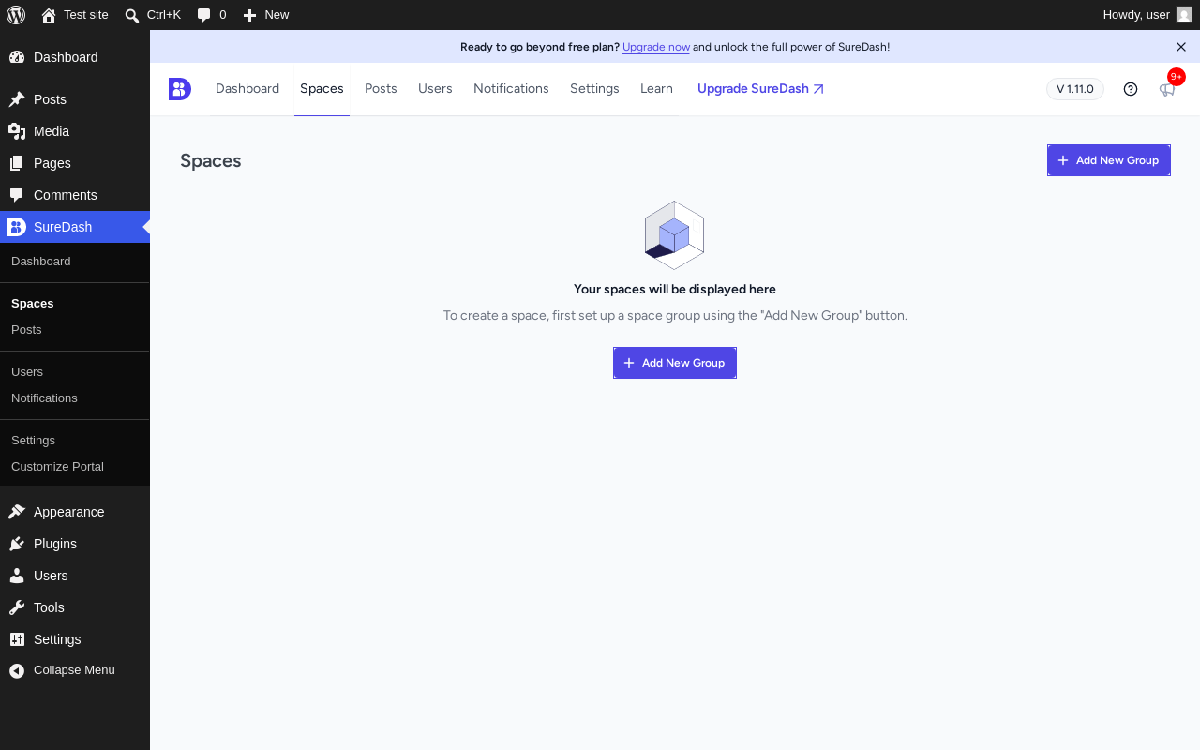Click the external arrow on Upgrade SureDash
This screenshot has width=1200, height=750.
818,89
